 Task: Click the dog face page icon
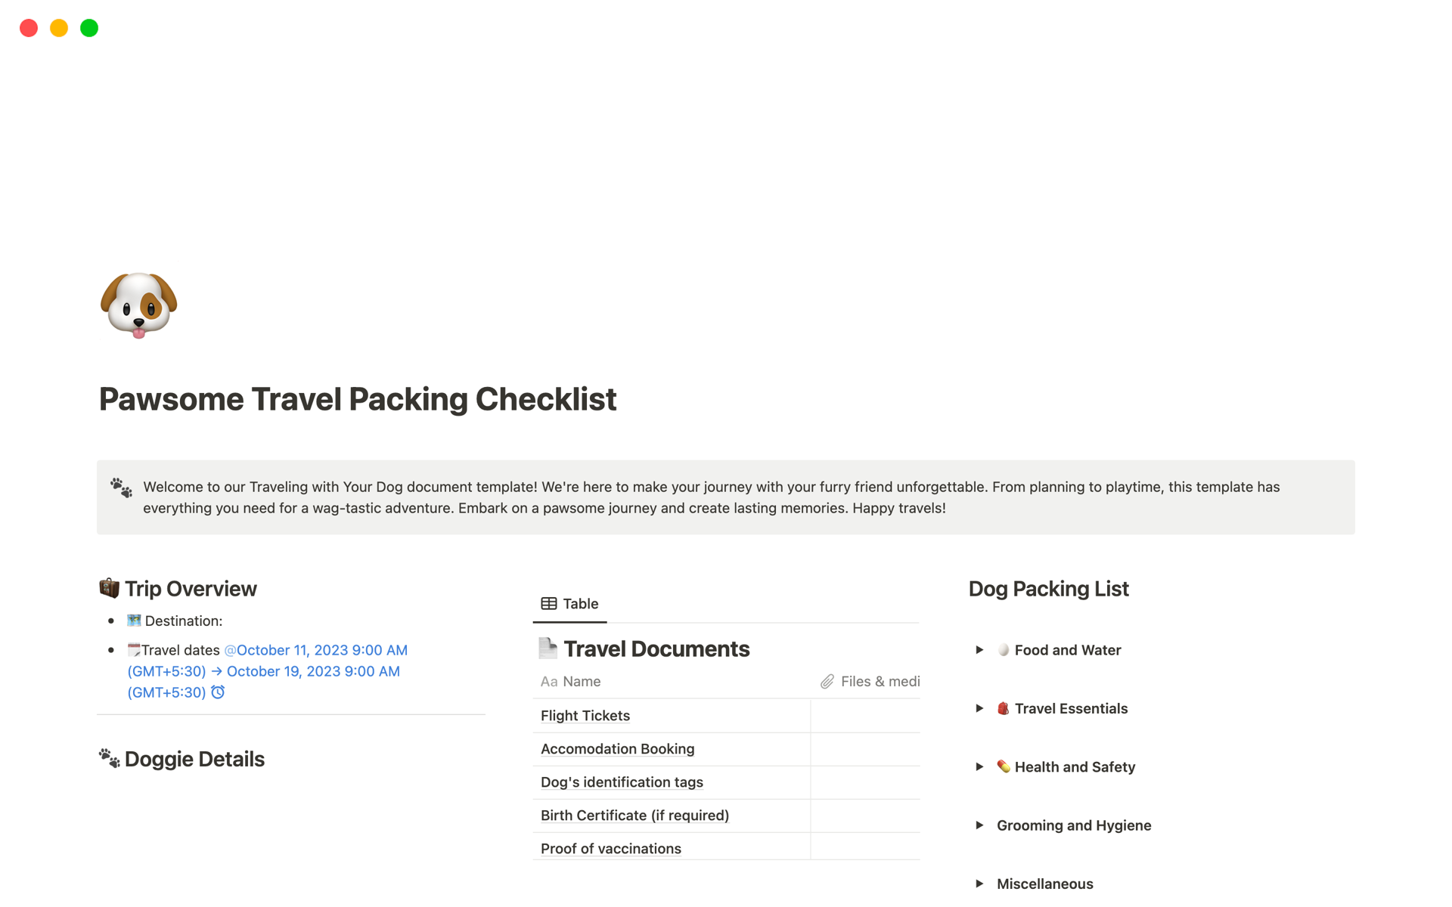(x=138, y=305)
